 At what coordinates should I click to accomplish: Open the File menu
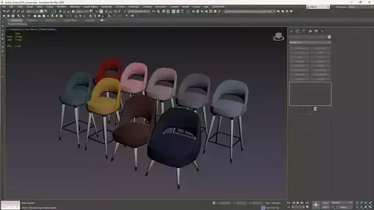[3, 7]
